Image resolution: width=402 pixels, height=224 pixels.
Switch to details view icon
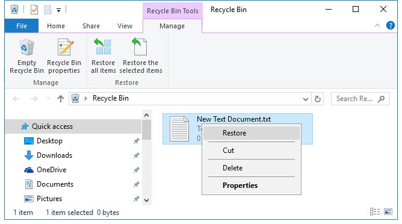pyautogui.click(x=374, y=212)
